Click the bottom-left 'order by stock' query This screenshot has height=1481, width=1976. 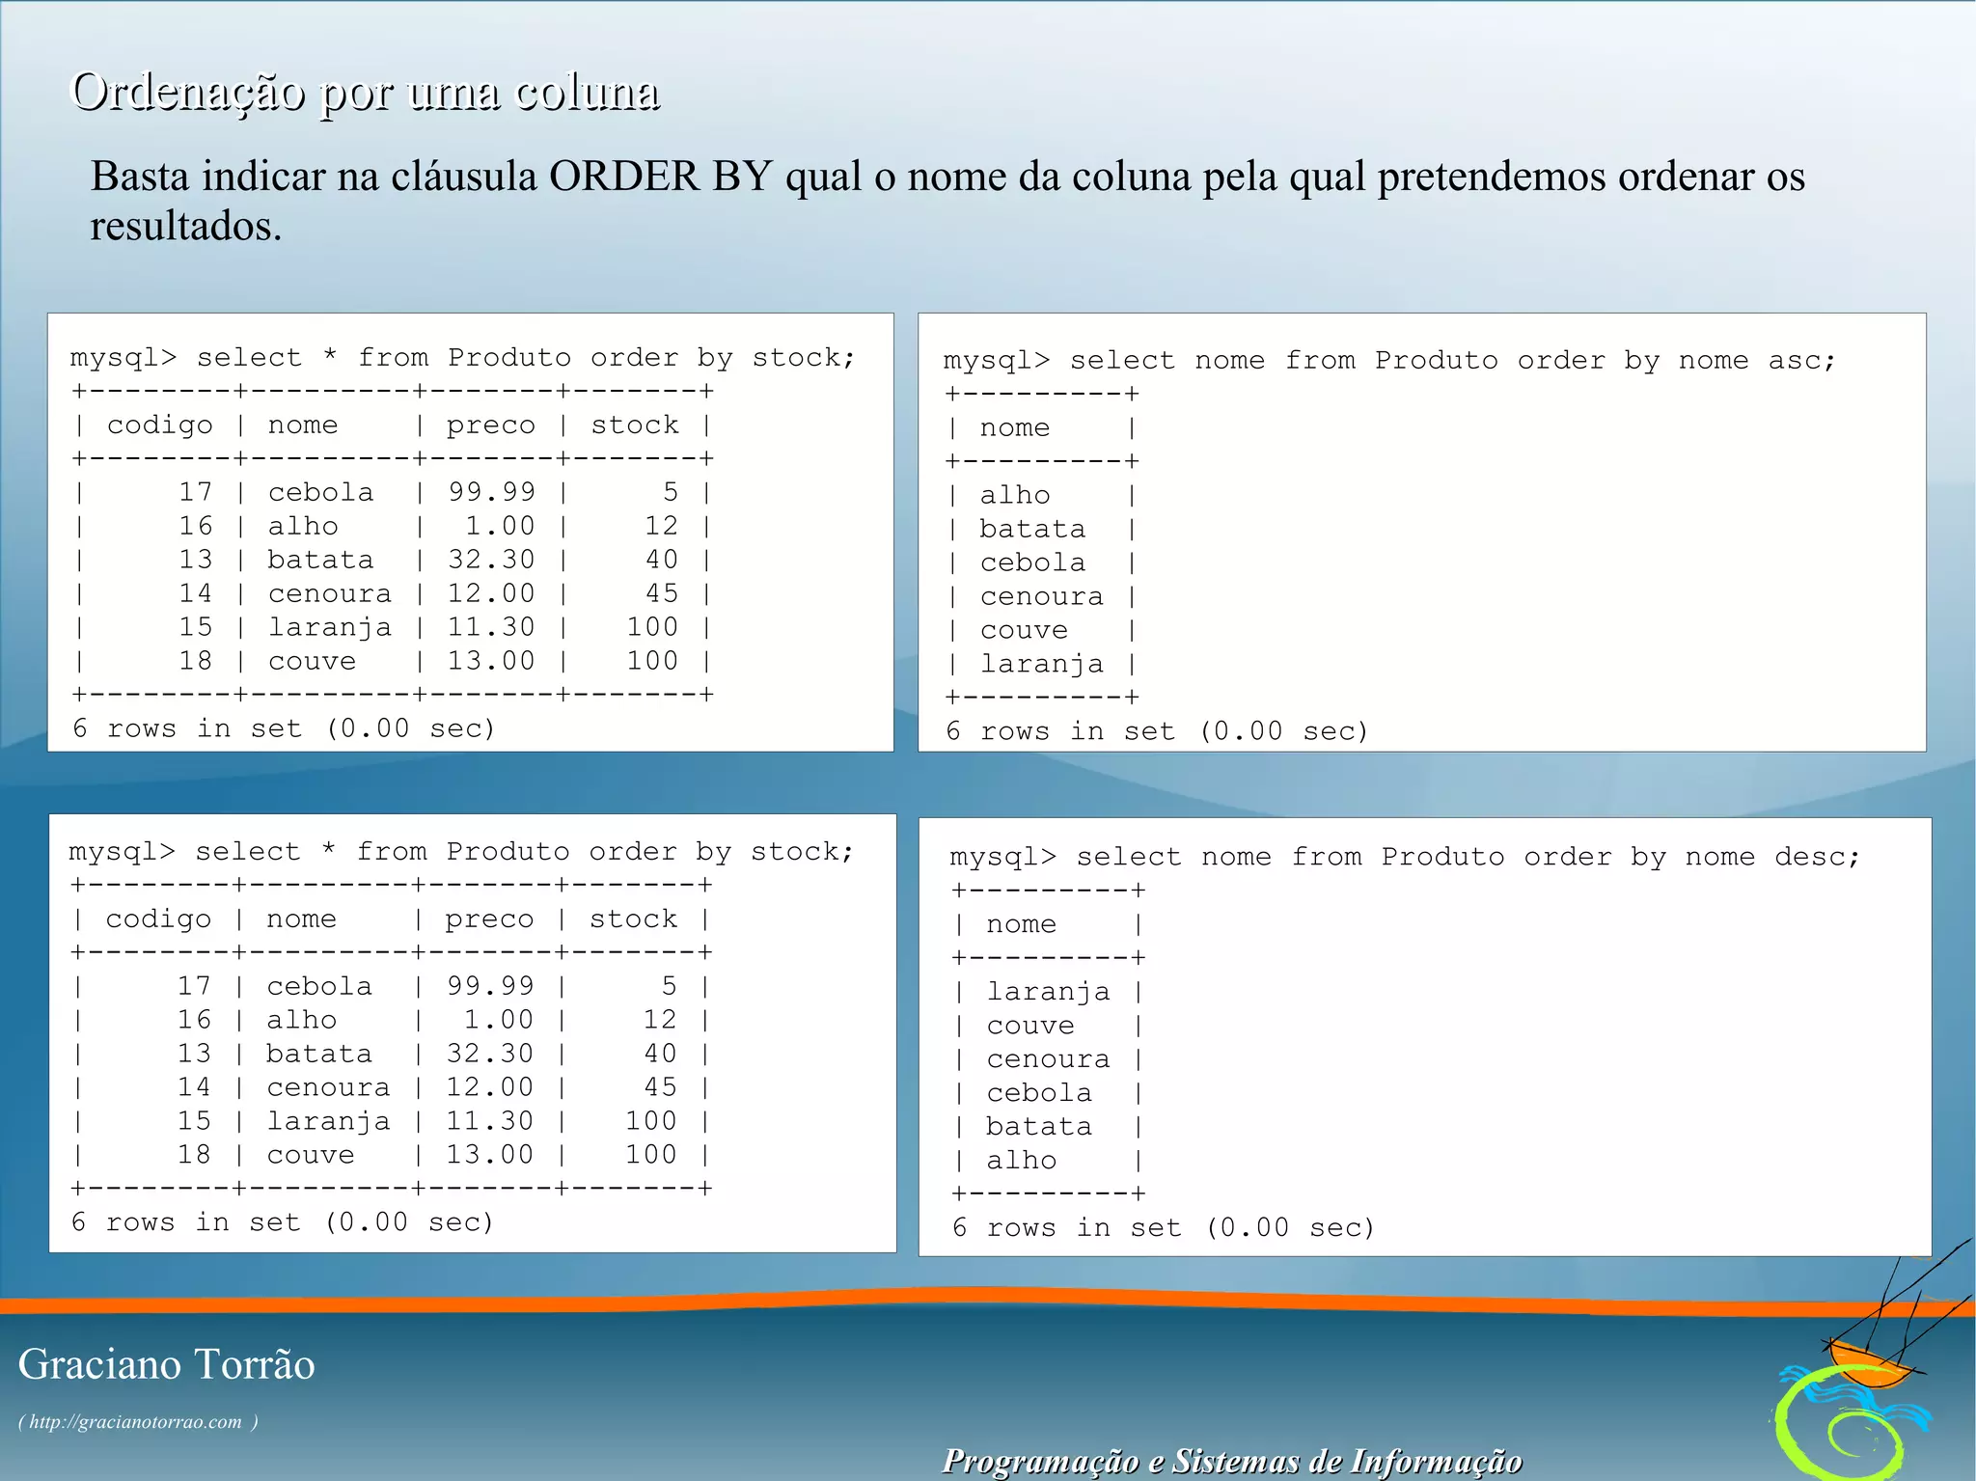[x=461, y=852]
